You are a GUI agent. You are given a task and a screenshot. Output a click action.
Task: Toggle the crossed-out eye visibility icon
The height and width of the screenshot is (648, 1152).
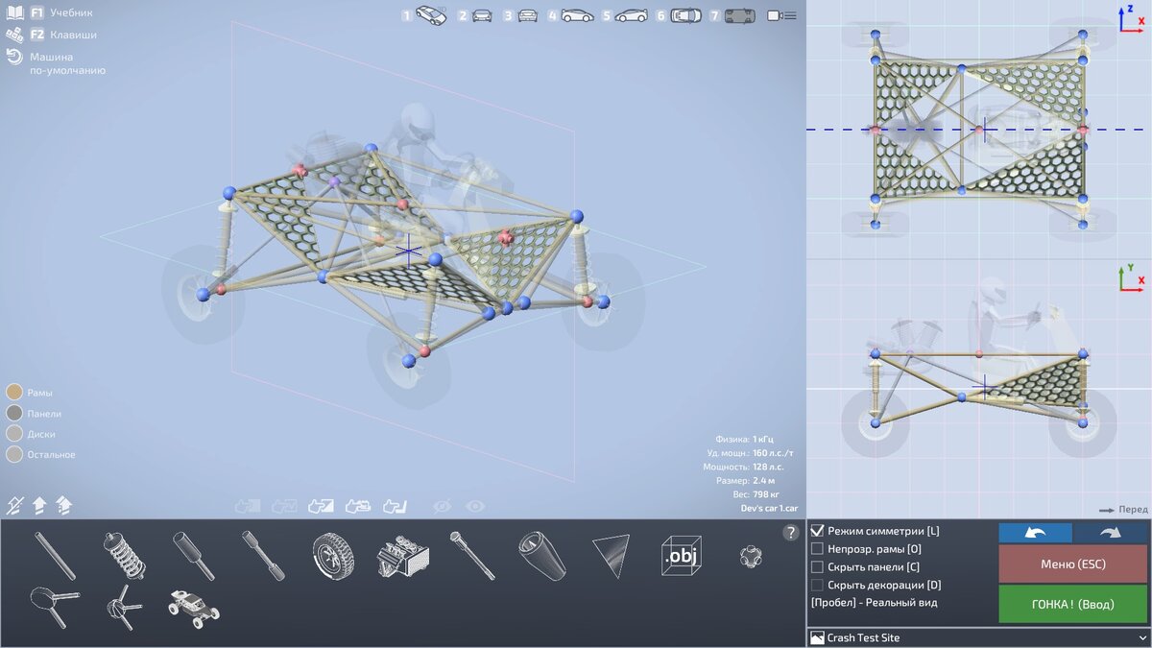(442, 505)
